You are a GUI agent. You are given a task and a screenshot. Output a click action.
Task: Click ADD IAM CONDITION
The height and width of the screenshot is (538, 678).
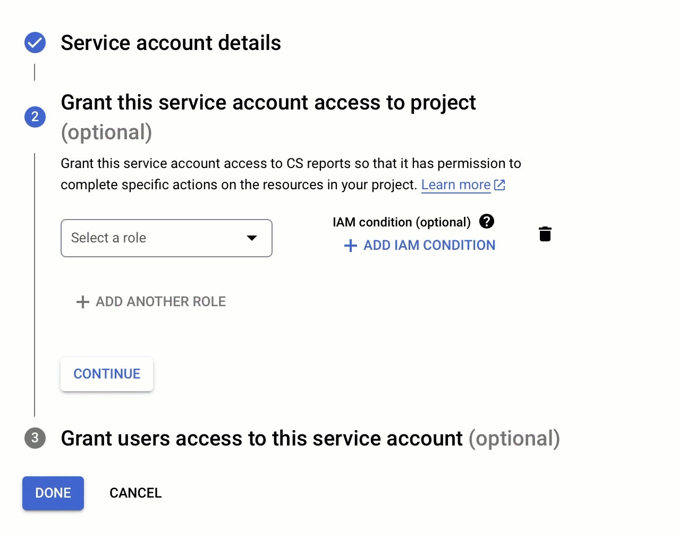[429, 246]
